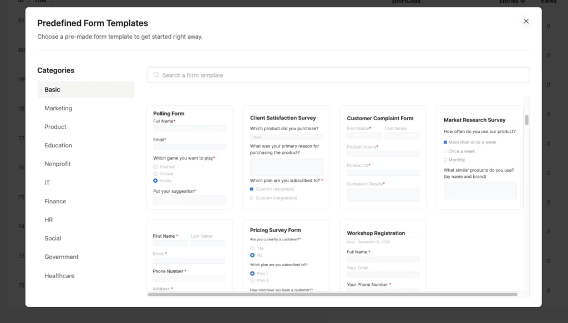Select the Plan 1 radio option
This screenshot has width=568, height=323.
click(x=252, y=274)
